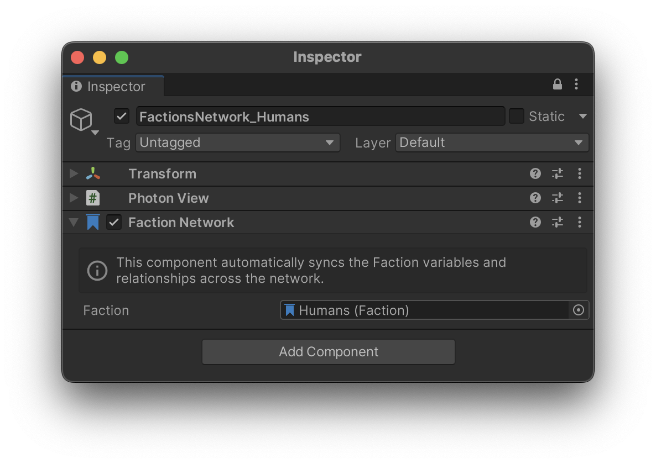Image resolution: width=656 pixels, height=464 pixels.
Task: Open the Tag dropdown showing Untagged
Action: [x=237, y=143]
